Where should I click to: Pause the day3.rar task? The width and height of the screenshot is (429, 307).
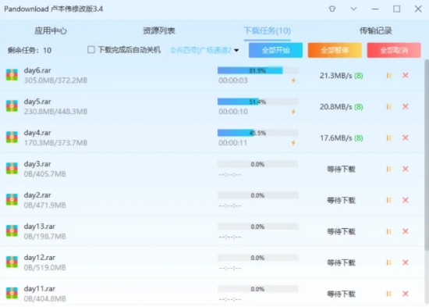pos(388,170)
